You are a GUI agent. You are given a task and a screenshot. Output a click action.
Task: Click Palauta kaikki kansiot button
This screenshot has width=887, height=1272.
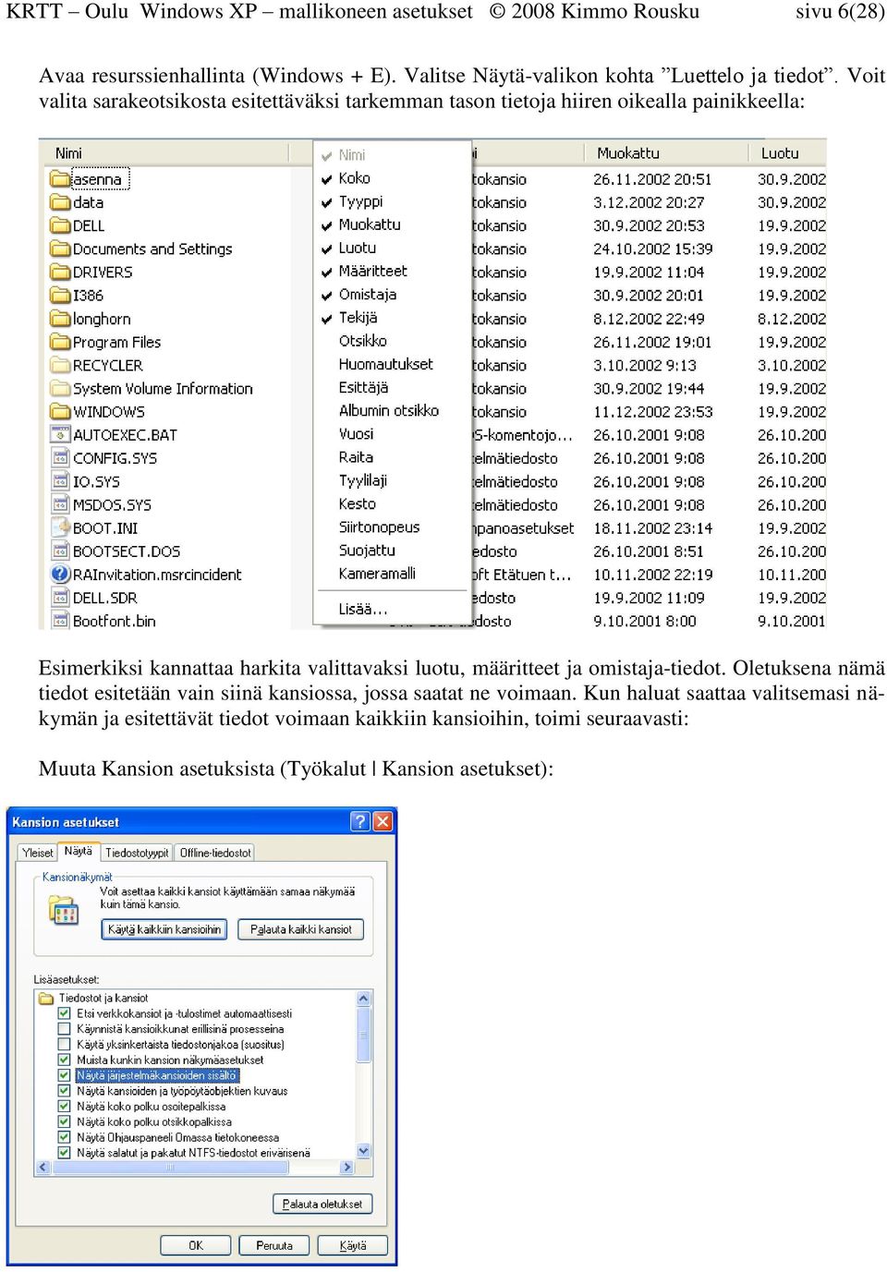click(301, 929)
